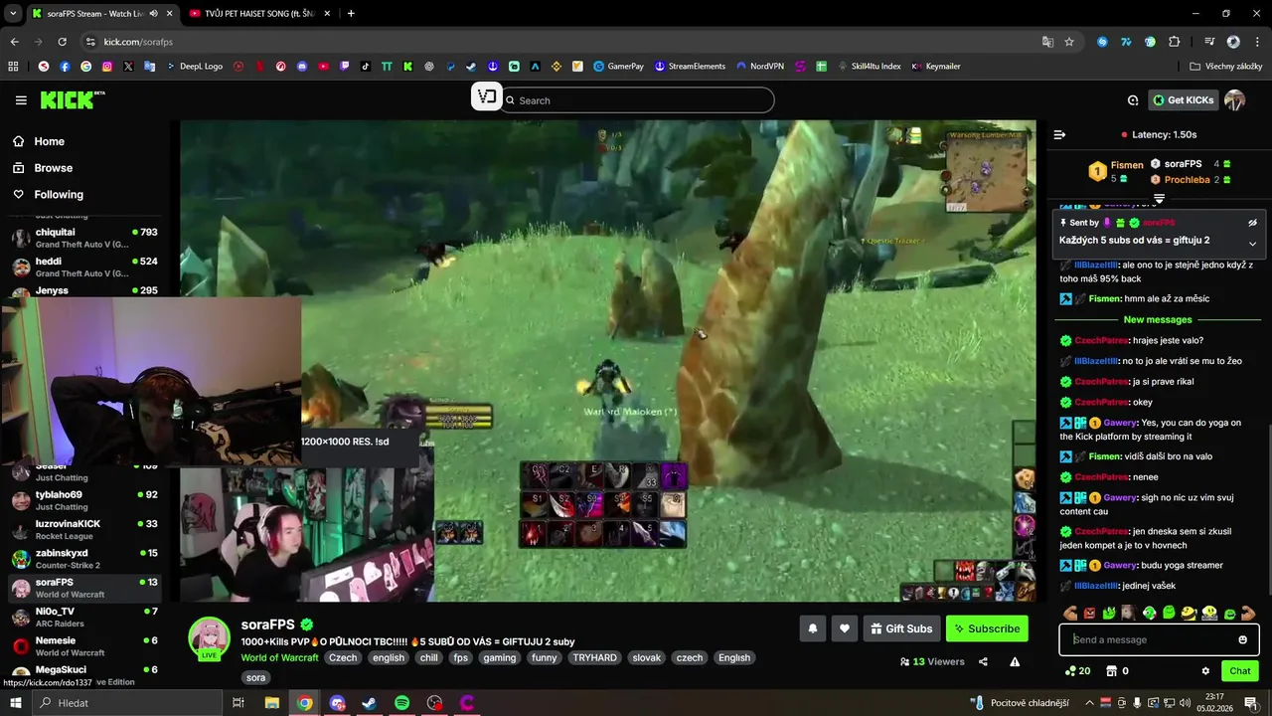Viewport: 1272px width, 716px height.
Task: Open the tab search dropdown arrow
Action: 13,14
